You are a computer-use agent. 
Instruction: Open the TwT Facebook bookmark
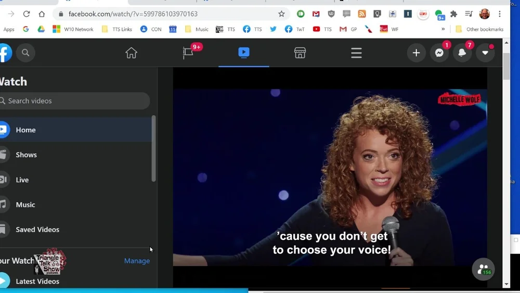click(x=294, y=29)
